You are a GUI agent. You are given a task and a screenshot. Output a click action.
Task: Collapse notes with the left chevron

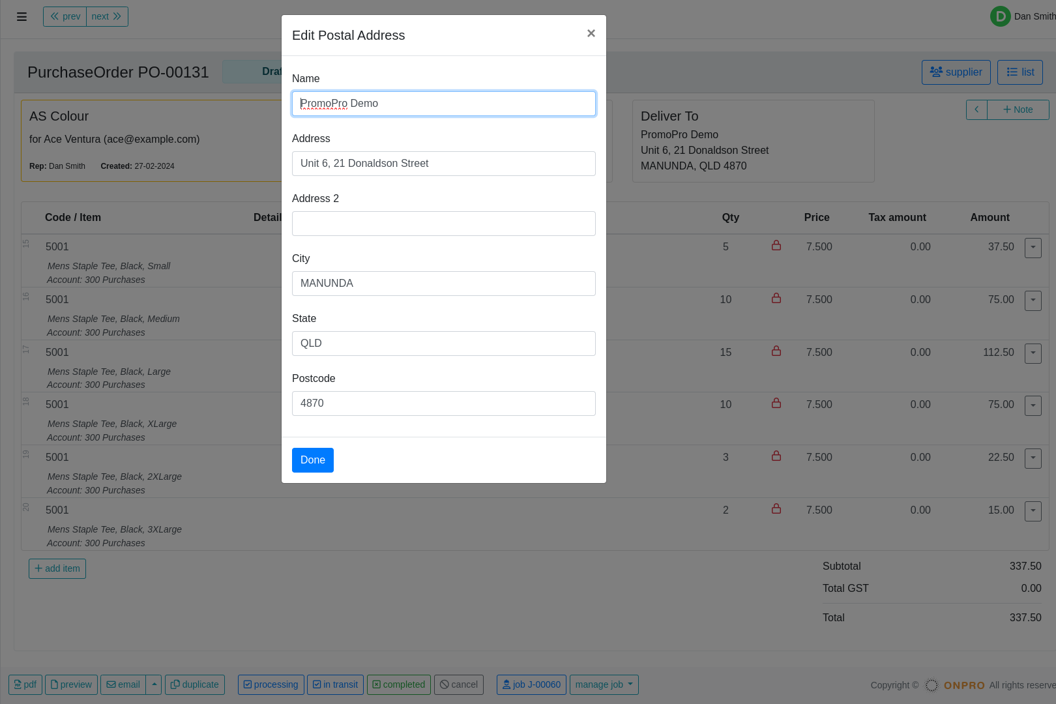(976, 110)
